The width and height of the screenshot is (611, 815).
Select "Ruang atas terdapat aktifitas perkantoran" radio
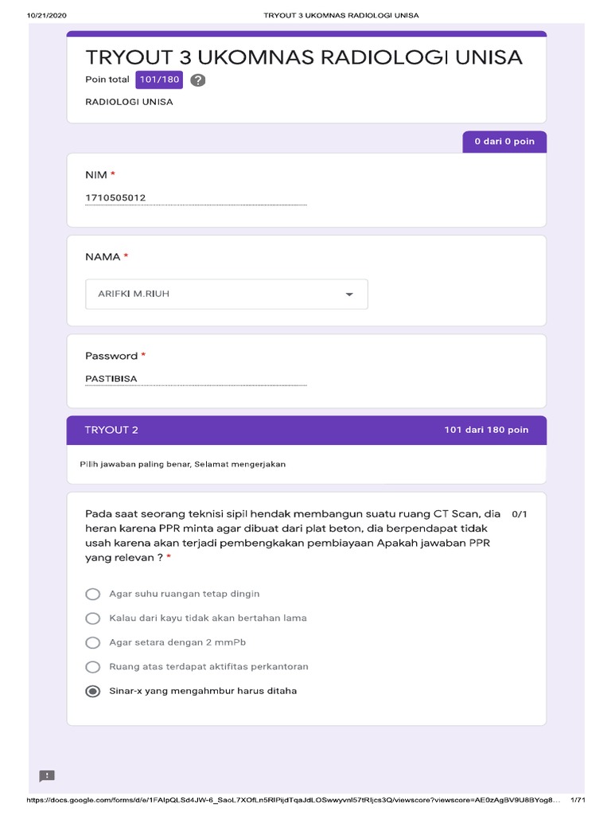point(93,667)
